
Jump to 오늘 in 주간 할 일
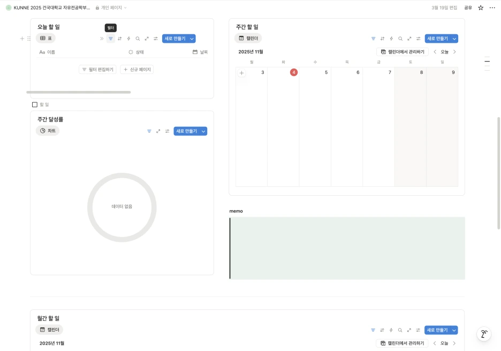pos(445,52)
